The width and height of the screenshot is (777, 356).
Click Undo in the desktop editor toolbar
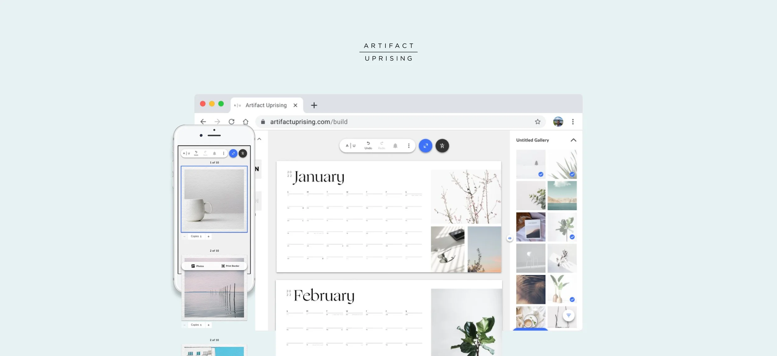point(368,145)
